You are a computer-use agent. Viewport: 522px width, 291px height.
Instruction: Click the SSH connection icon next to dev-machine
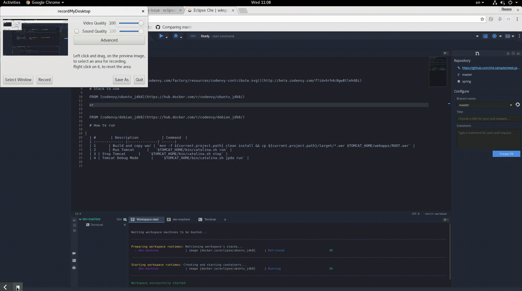[x=125, y=219]
